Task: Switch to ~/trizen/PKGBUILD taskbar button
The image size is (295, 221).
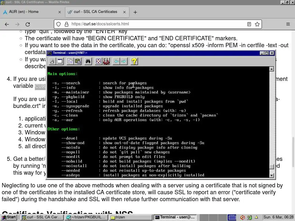Action: click(x=86, y=217)
